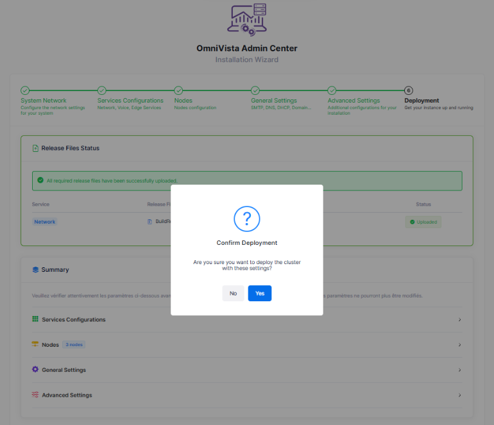Image resolution: width=494 pixels, height=425 pixels.
Task: Expand the Services Configurations summary chevron
Action: pos(459,319)
